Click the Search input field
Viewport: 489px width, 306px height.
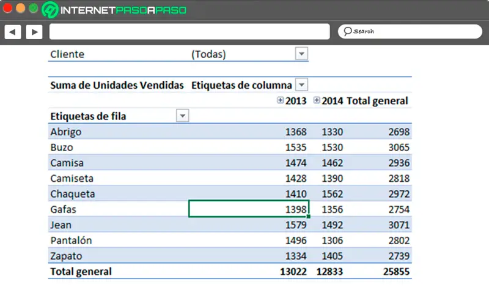pos(410,31)
